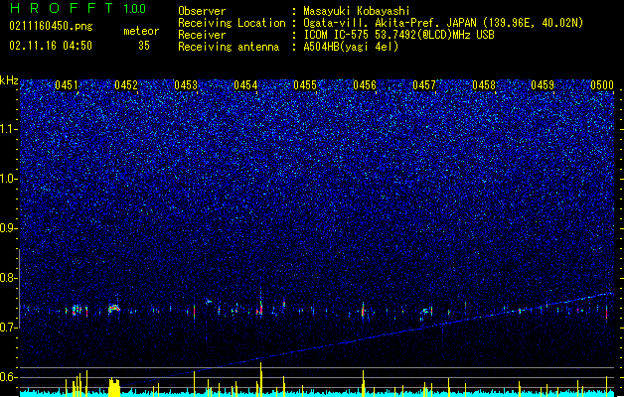This screenshot has height=397, width=625.
Task: Click the Ogata-vill. Akita-Pref. JAPAN location text
Action: click(443, 23)
